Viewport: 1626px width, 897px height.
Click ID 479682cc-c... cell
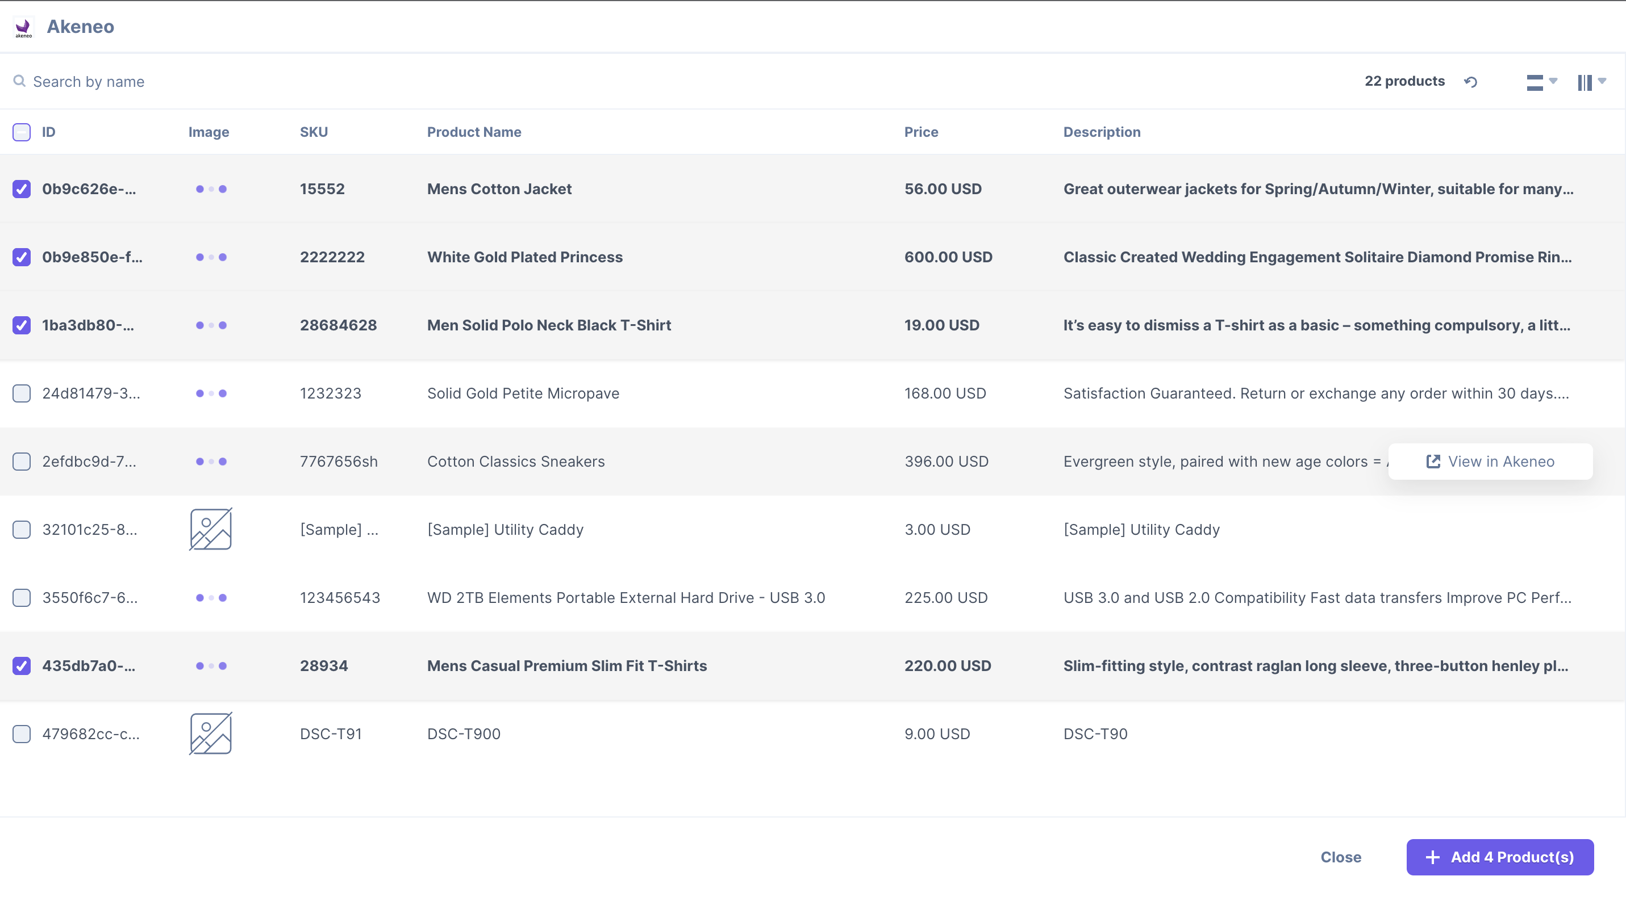(x=91, y=733)
